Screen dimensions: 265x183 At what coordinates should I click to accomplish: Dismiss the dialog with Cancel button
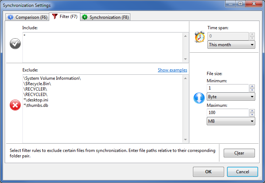tap(242, 172)
